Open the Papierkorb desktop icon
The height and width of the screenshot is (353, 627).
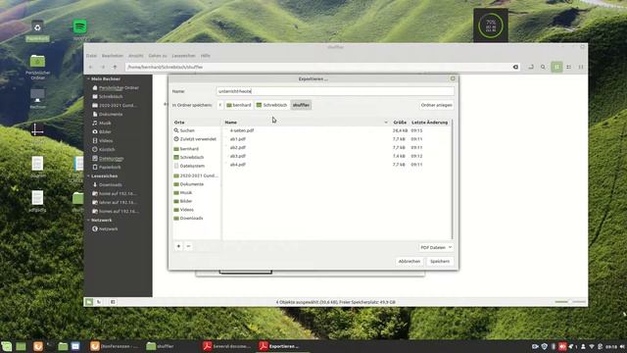(x=37, y=30)
